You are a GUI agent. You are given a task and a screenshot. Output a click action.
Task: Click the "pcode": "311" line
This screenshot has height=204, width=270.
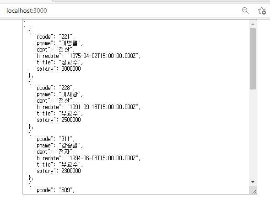(x=54, y=139)
